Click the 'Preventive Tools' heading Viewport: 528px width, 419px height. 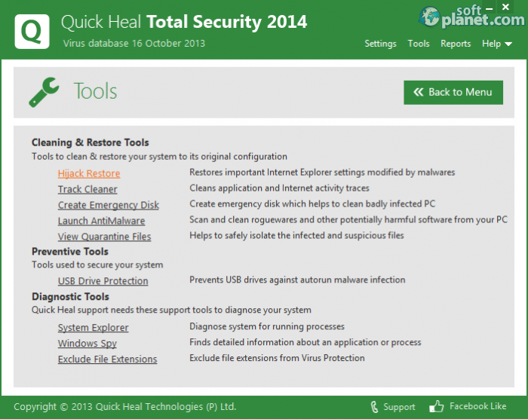pyautogui.click(x=70, y=252)
